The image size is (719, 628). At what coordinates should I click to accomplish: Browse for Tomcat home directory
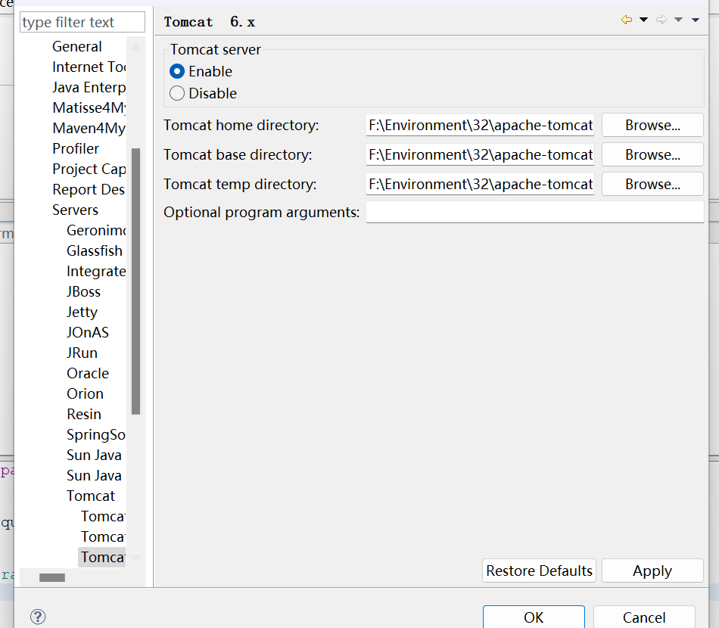click(652, 125)
